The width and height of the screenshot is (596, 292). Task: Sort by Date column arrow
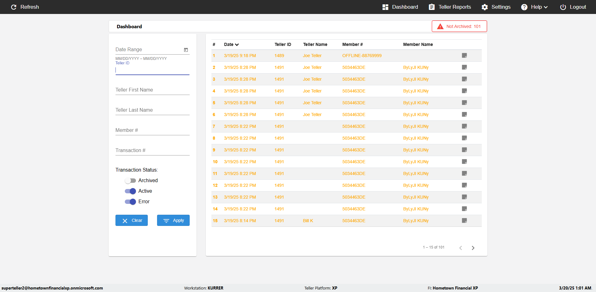(237, 45)
